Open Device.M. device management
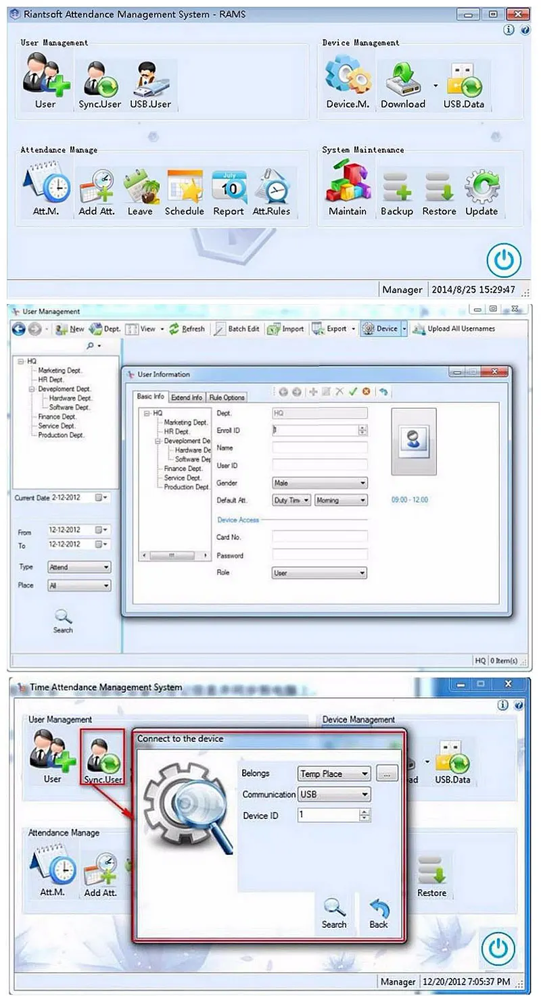541x996 pixels. 348,82
